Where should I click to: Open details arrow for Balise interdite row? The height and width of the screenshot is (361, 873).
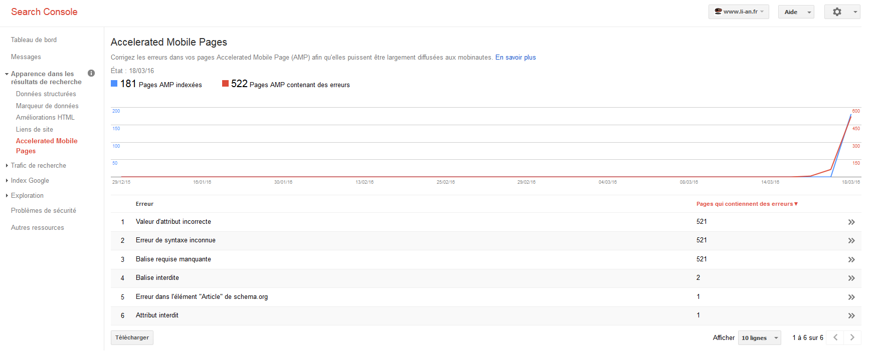[851, 278]
